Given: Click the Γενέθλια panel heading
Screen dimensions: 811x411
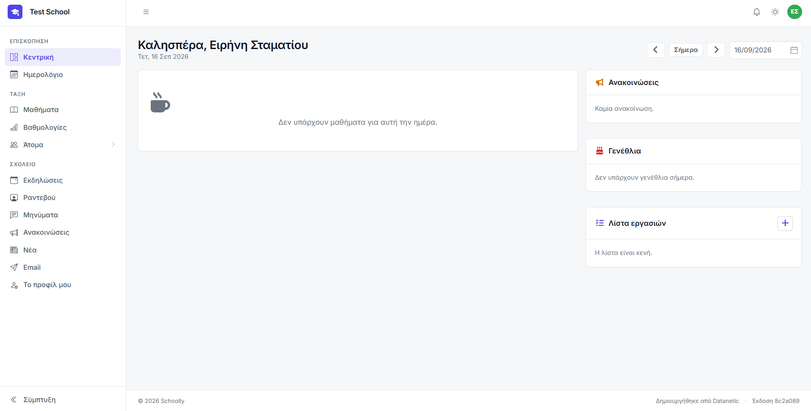Looking at the screenshot, I should tap(625, 151).
